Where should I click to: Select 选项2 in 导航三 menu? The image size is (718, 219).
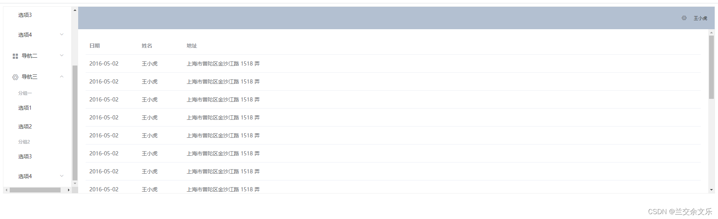tap(25, 127)
